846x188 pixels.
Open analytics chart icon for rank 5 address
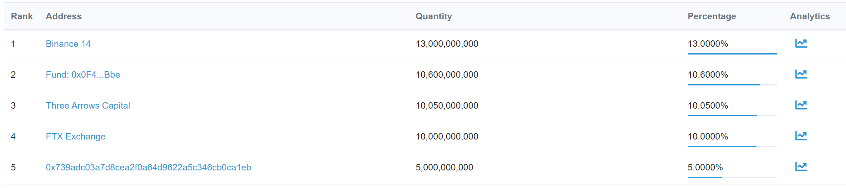tap(801, 167)
